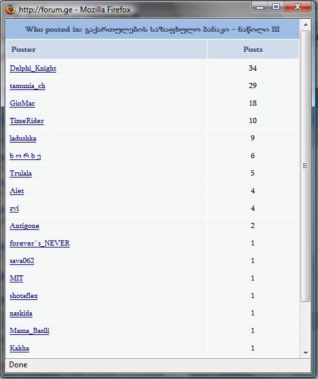Open Delphi_Knight's profile link

pos(33,69)
